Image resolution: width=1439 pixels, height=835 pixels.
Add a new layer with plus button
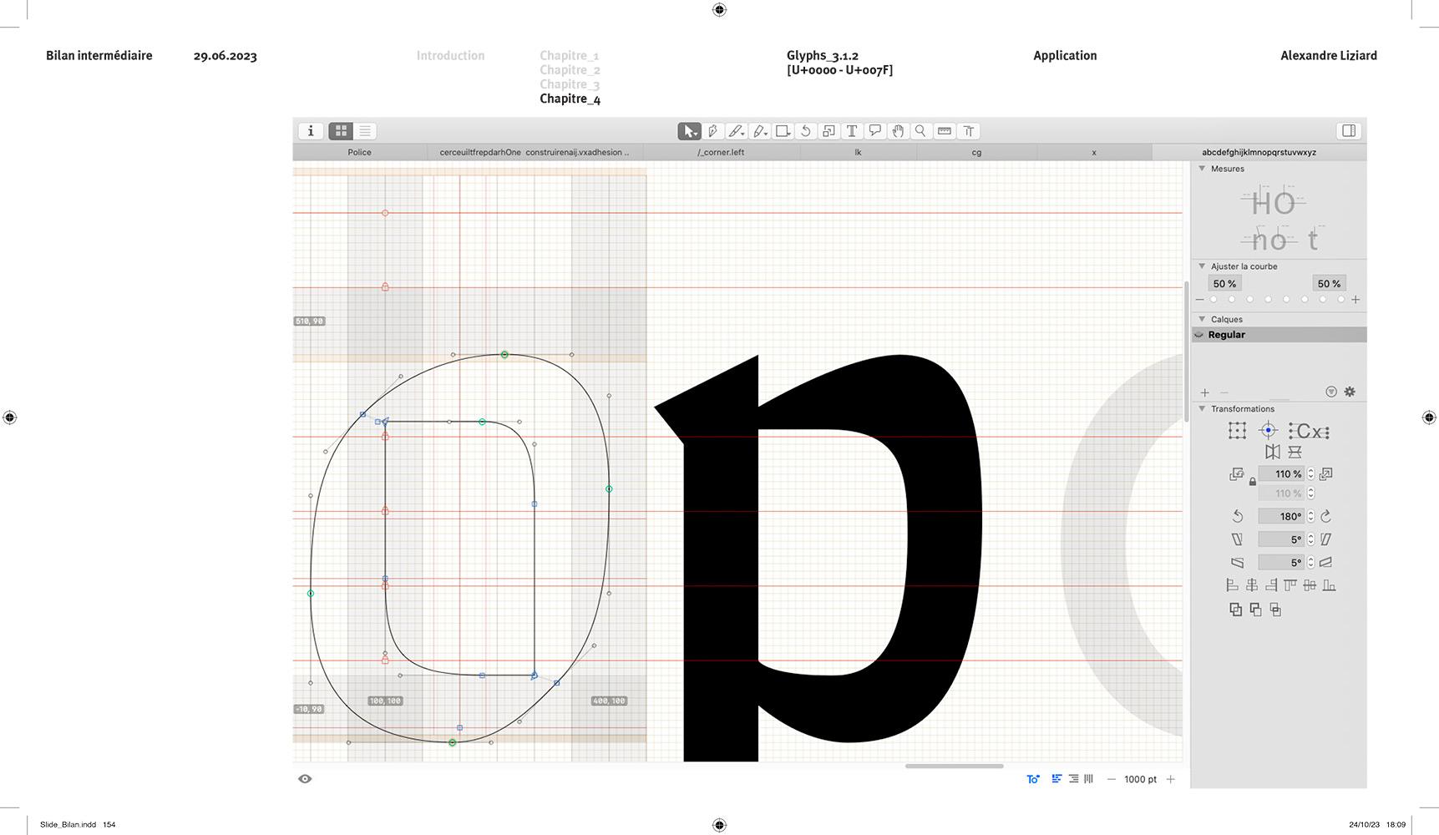click(x=1204, y=392)
